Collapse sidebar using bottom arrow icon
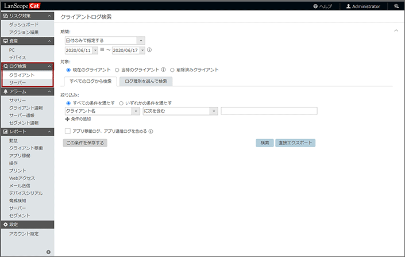Image resolution: width=405 pixels, height=257 pixels. point(48,252)
